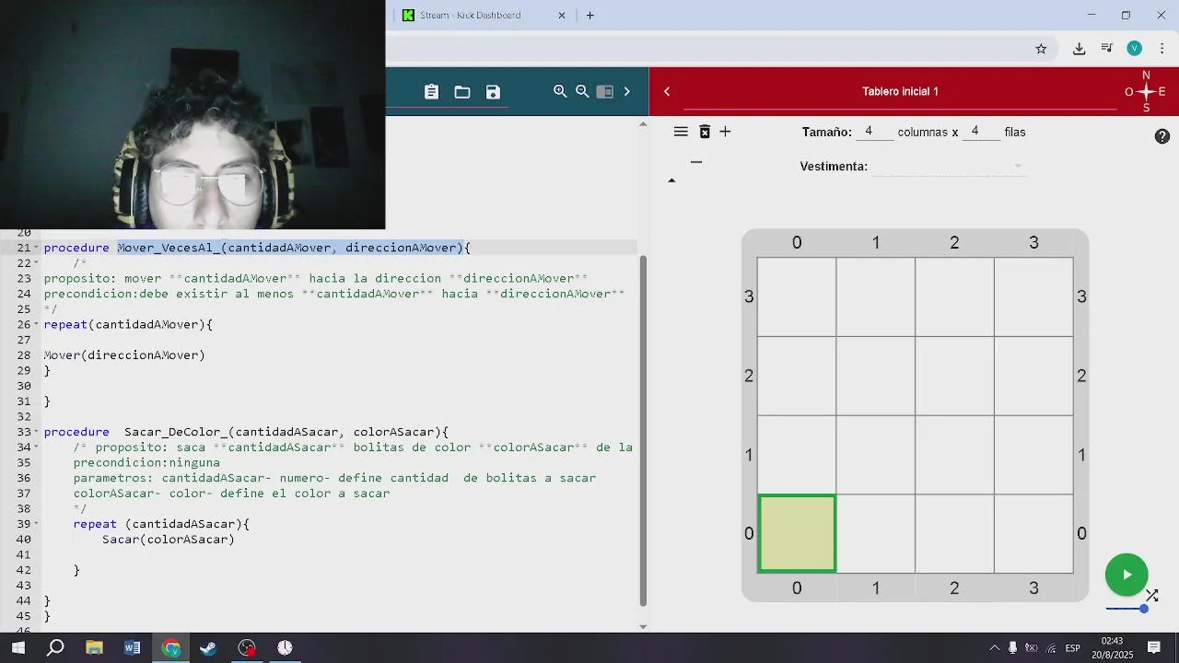Go back with the left chevron on red header
1179x663 pixels.
667,91
